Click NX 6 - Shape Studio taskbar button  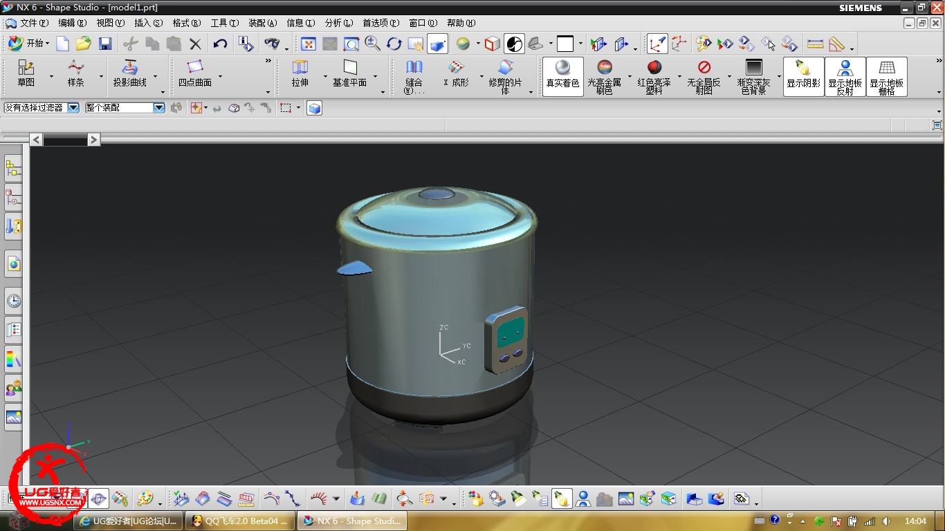pyautogui.click(x=352, y=521)
